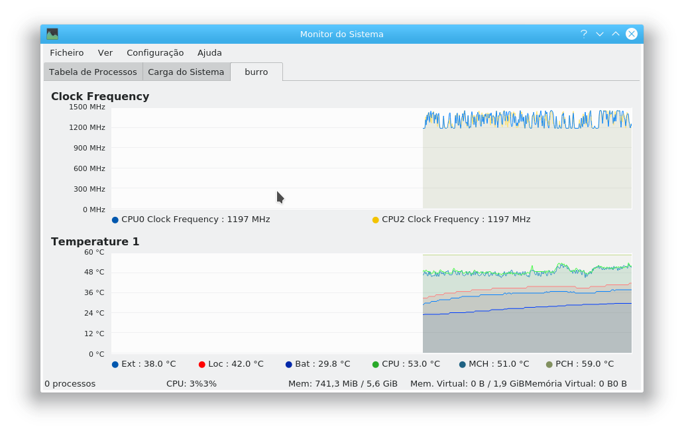This screenshot has width=684, height=433.
Task: Maximize window with the up chevron button
Action: point(616,34)
